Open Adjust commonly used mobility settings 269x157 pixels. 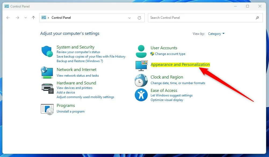[x=85, y=97]
